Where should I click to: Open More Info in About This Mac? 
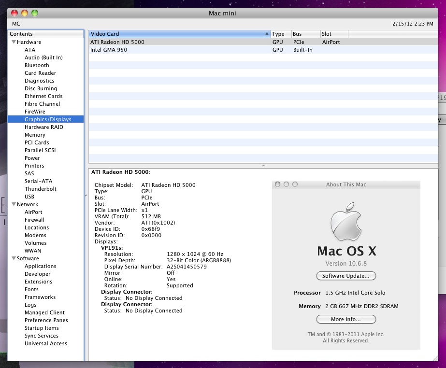coord(346,319)
